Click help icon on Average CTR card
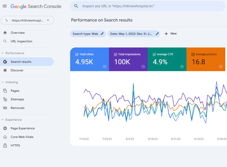Viewport: 227px width, 167px height. click(x=182, y=67)
